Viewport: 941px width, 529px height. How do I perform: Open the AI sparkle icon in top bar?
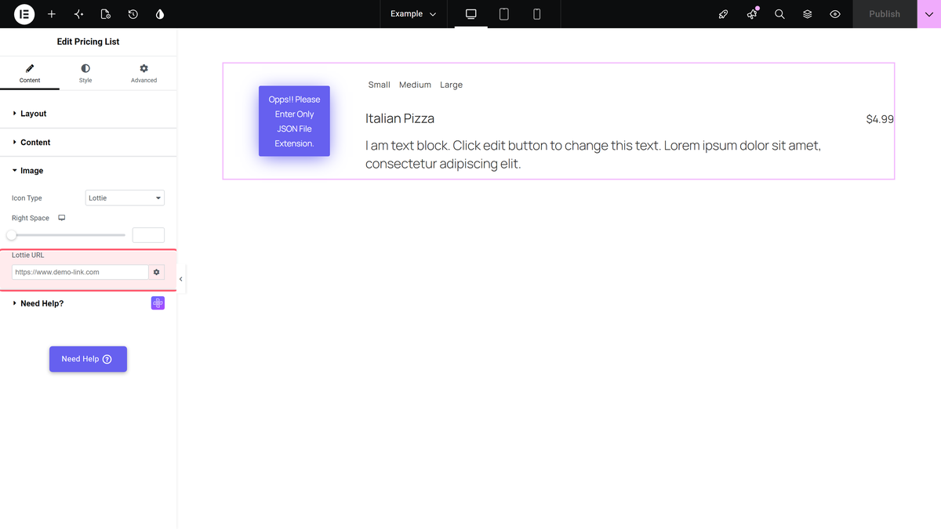point(78,14)
